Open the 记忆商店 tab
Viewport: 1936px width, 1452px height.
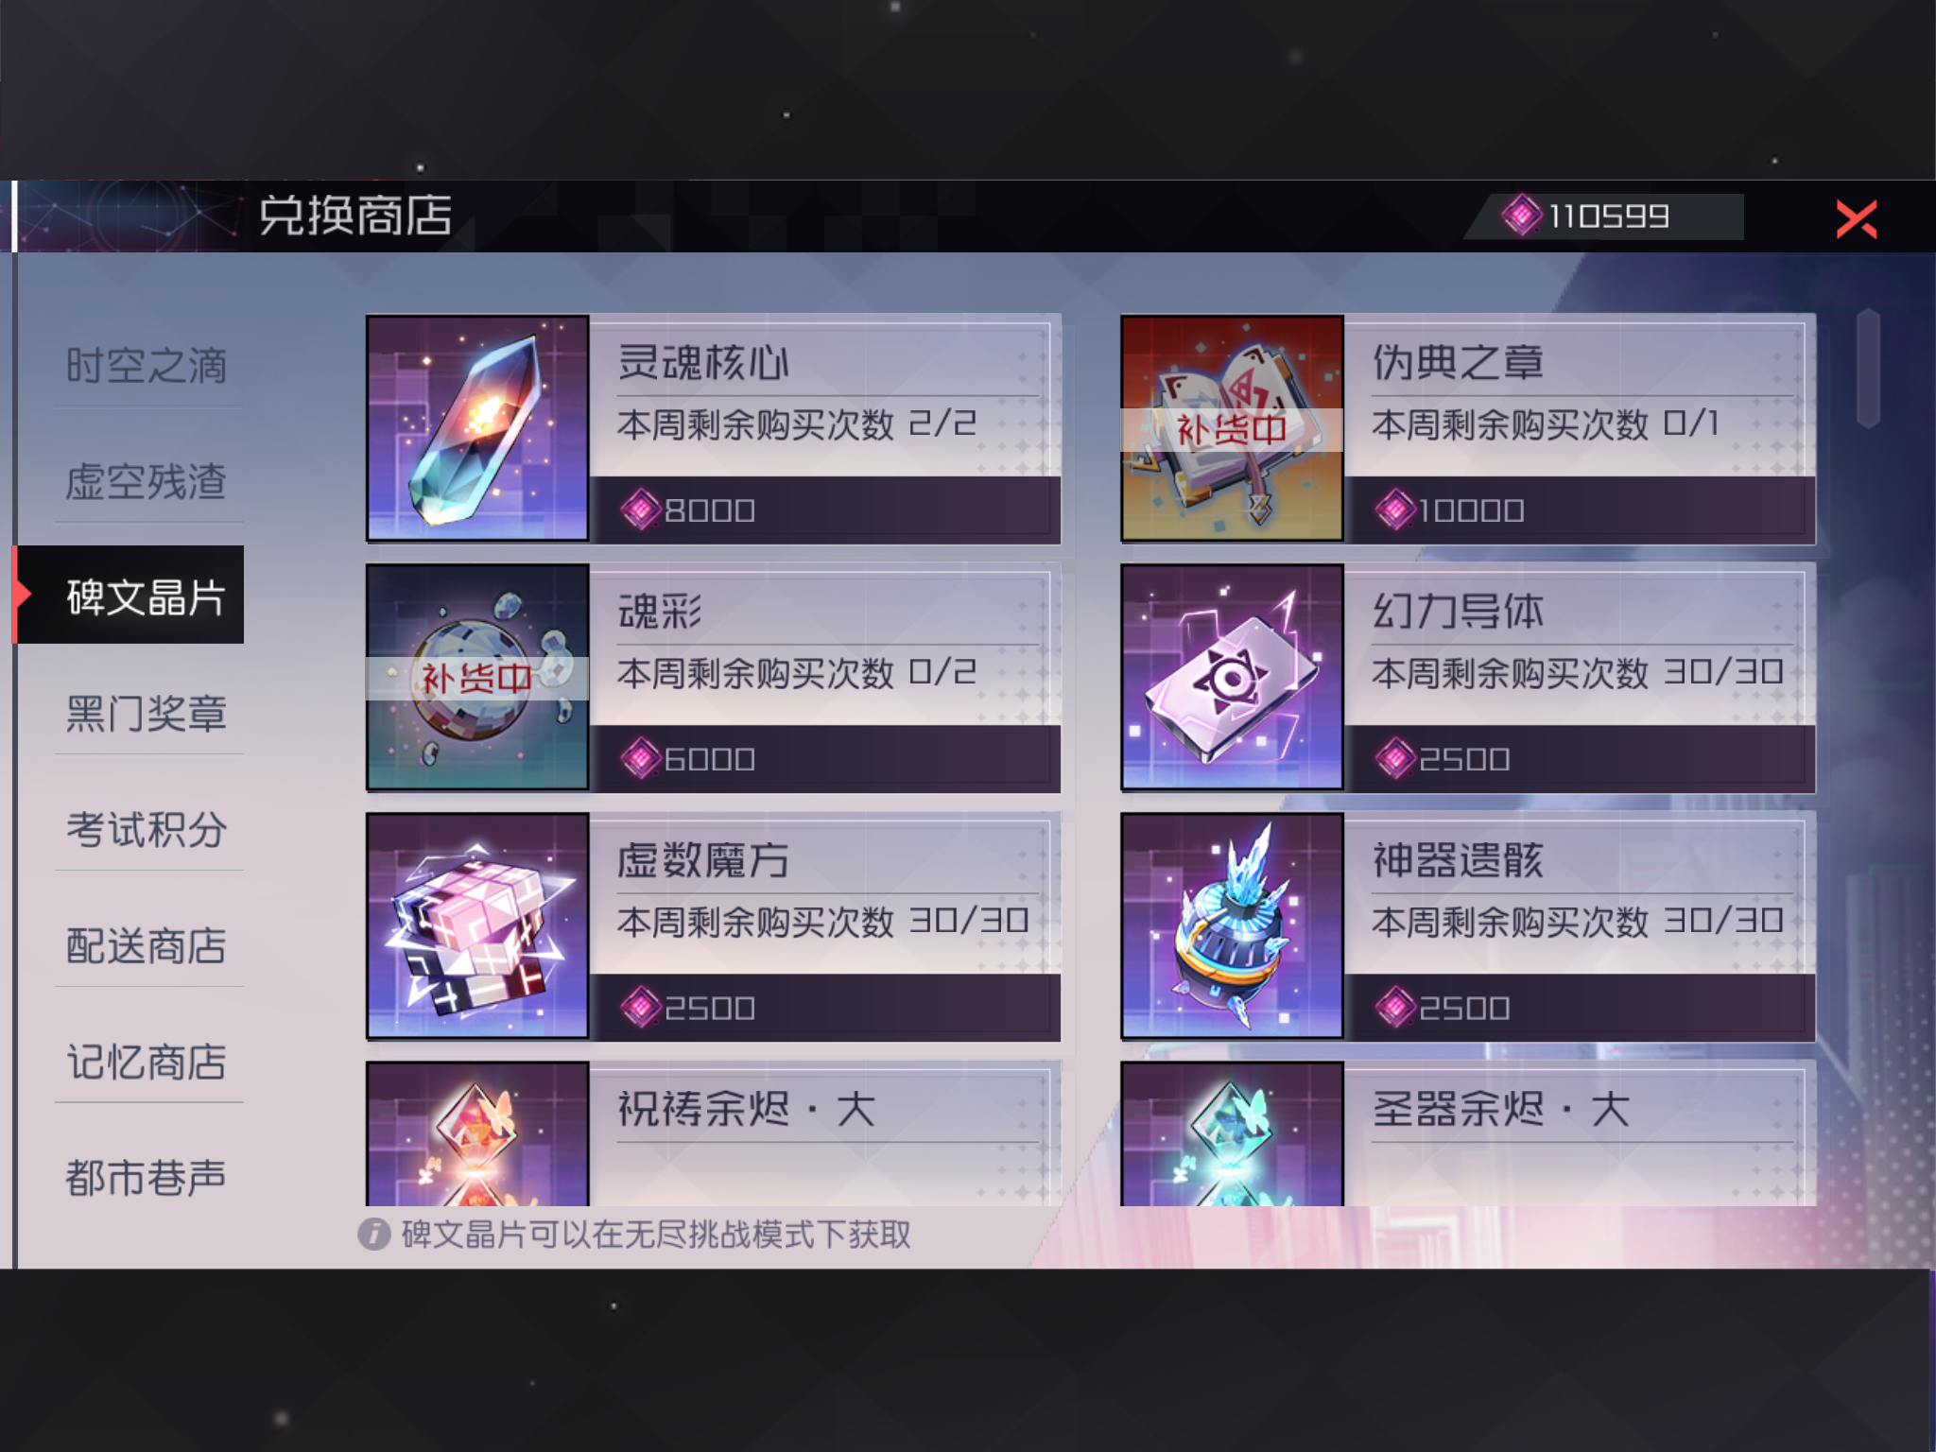(147, 1062)
